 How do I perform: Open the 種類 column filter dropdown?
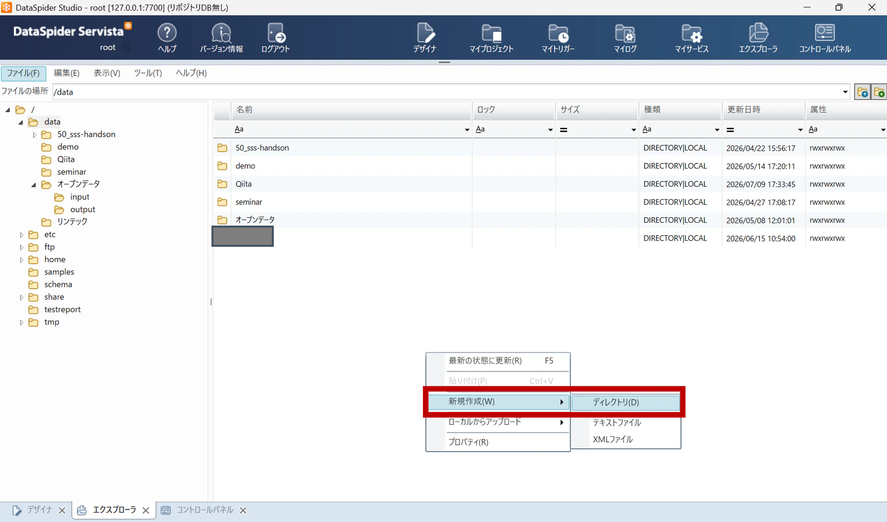point(717,130)
